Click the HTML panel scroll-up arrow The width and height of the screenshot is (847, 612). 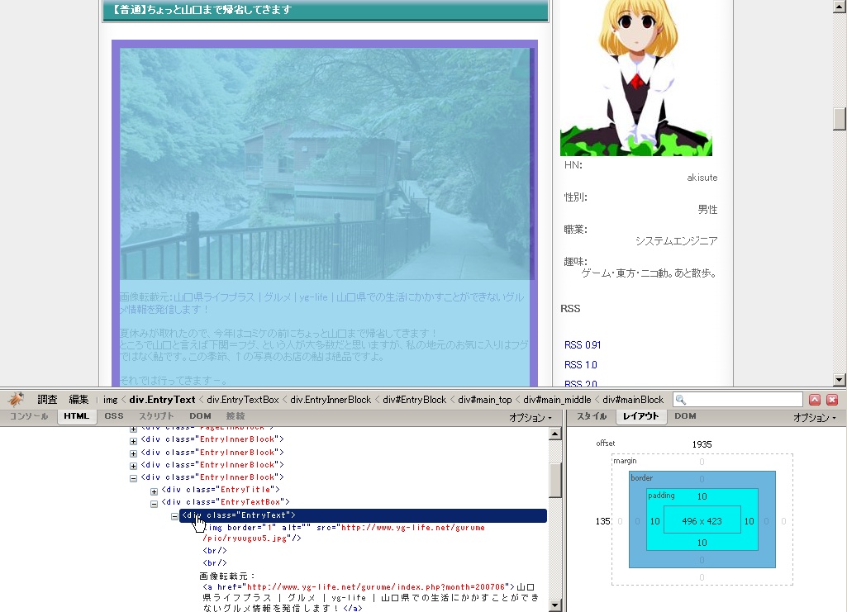pos(554,434)
